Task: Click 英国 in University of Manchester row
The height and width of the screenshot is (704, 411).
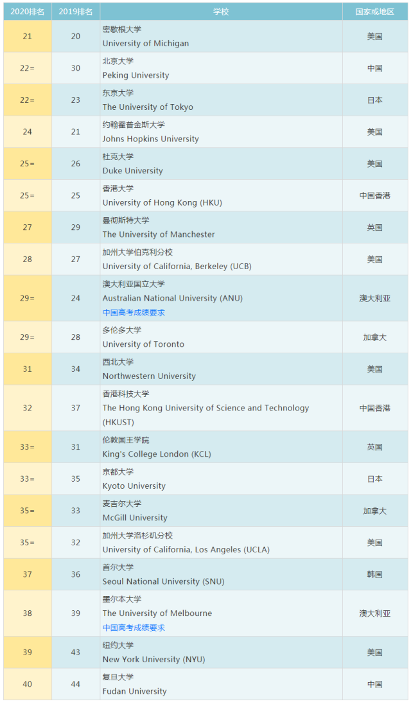Action: (375, 227)
